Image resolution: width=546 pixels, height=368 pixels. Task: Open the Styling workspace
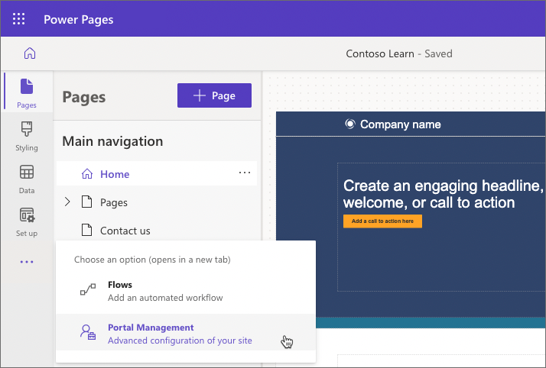tap(27, 136)
